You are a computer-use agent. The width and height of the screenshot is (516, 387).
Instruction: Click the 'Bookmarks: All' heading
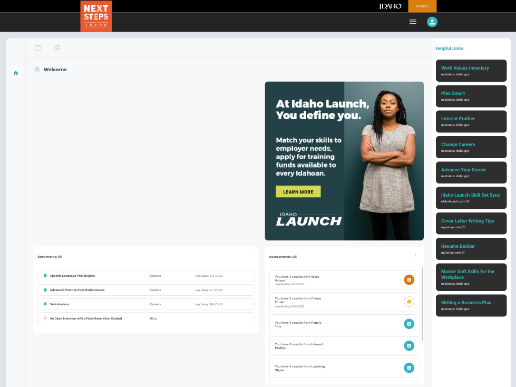[x=50, y=257]
